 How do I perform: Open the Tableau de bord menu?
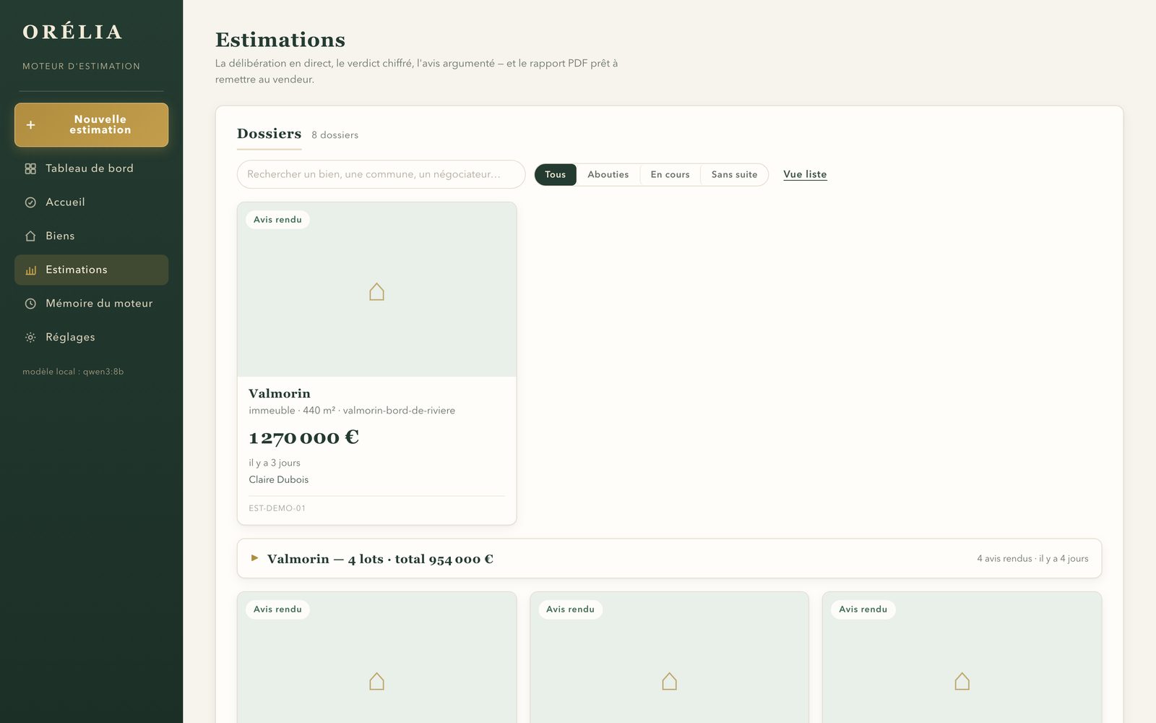pyautogui.click(x=91, y=168)
